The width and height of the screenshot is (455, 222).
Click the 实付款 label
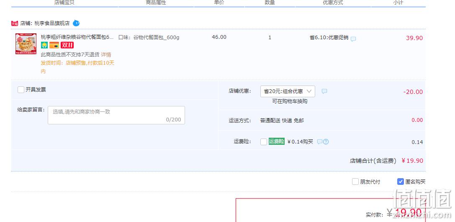374,215
